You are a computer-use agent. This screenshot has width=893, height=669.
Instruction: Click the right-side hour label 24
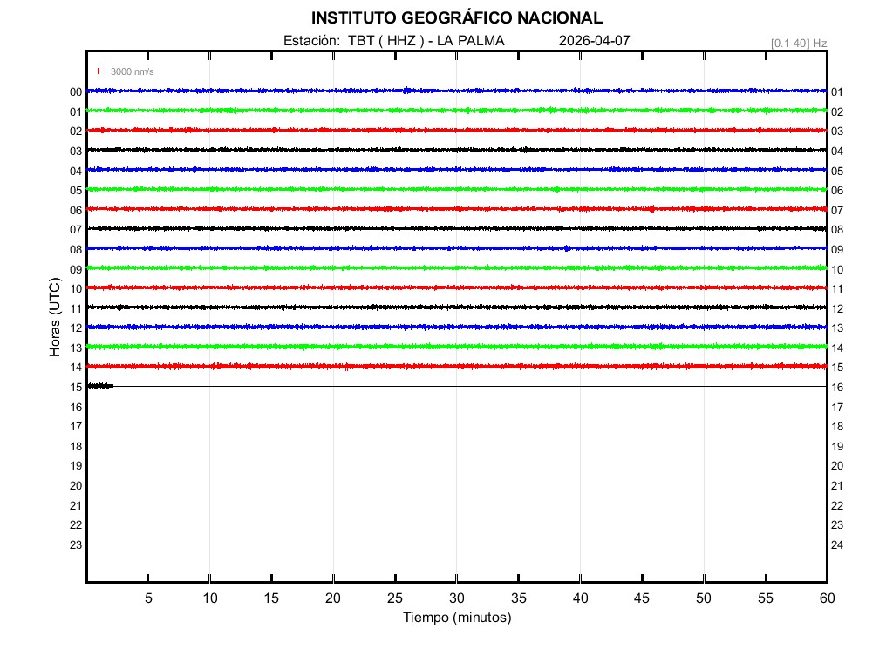[836, 545]
